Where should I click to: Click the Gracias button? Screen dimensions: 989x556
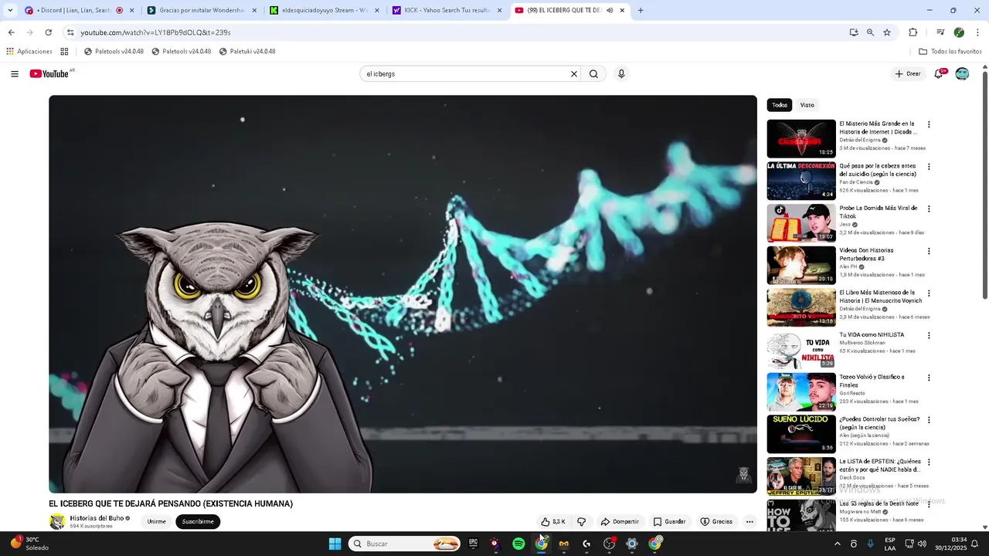click(x=716, y=522)
